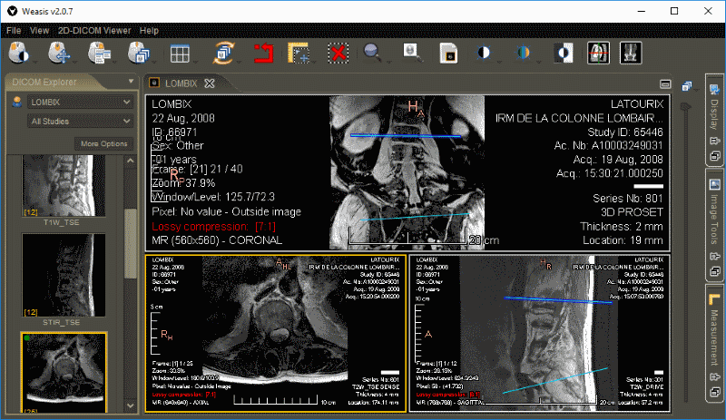
Task: Open the View menu
Action: coord(39,31)
